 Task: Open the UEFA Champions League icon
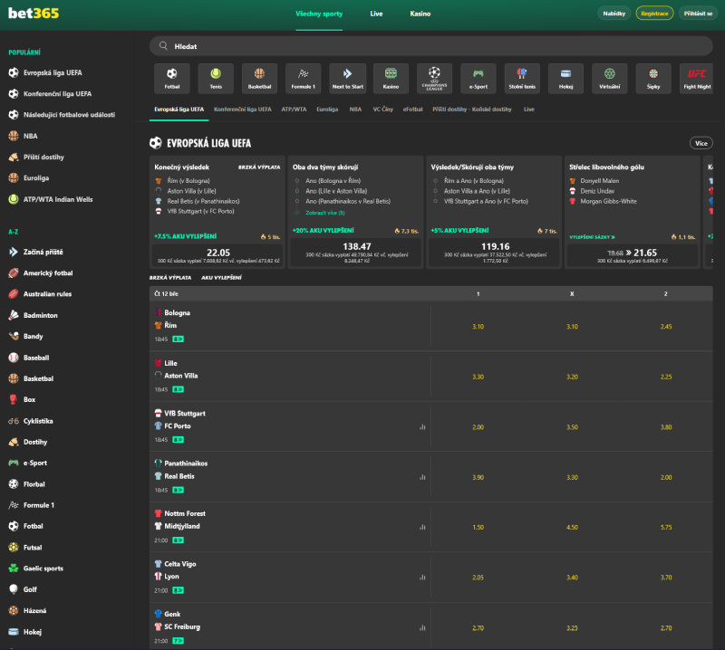[433, 78]
